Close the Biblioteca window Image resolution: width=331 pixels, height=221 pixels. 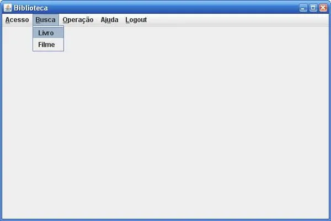click(323, 8)
